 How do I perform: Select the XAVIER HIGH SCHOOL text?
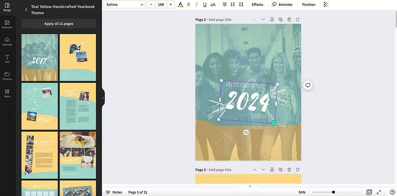pyautogui.click(x=245, y=85)
